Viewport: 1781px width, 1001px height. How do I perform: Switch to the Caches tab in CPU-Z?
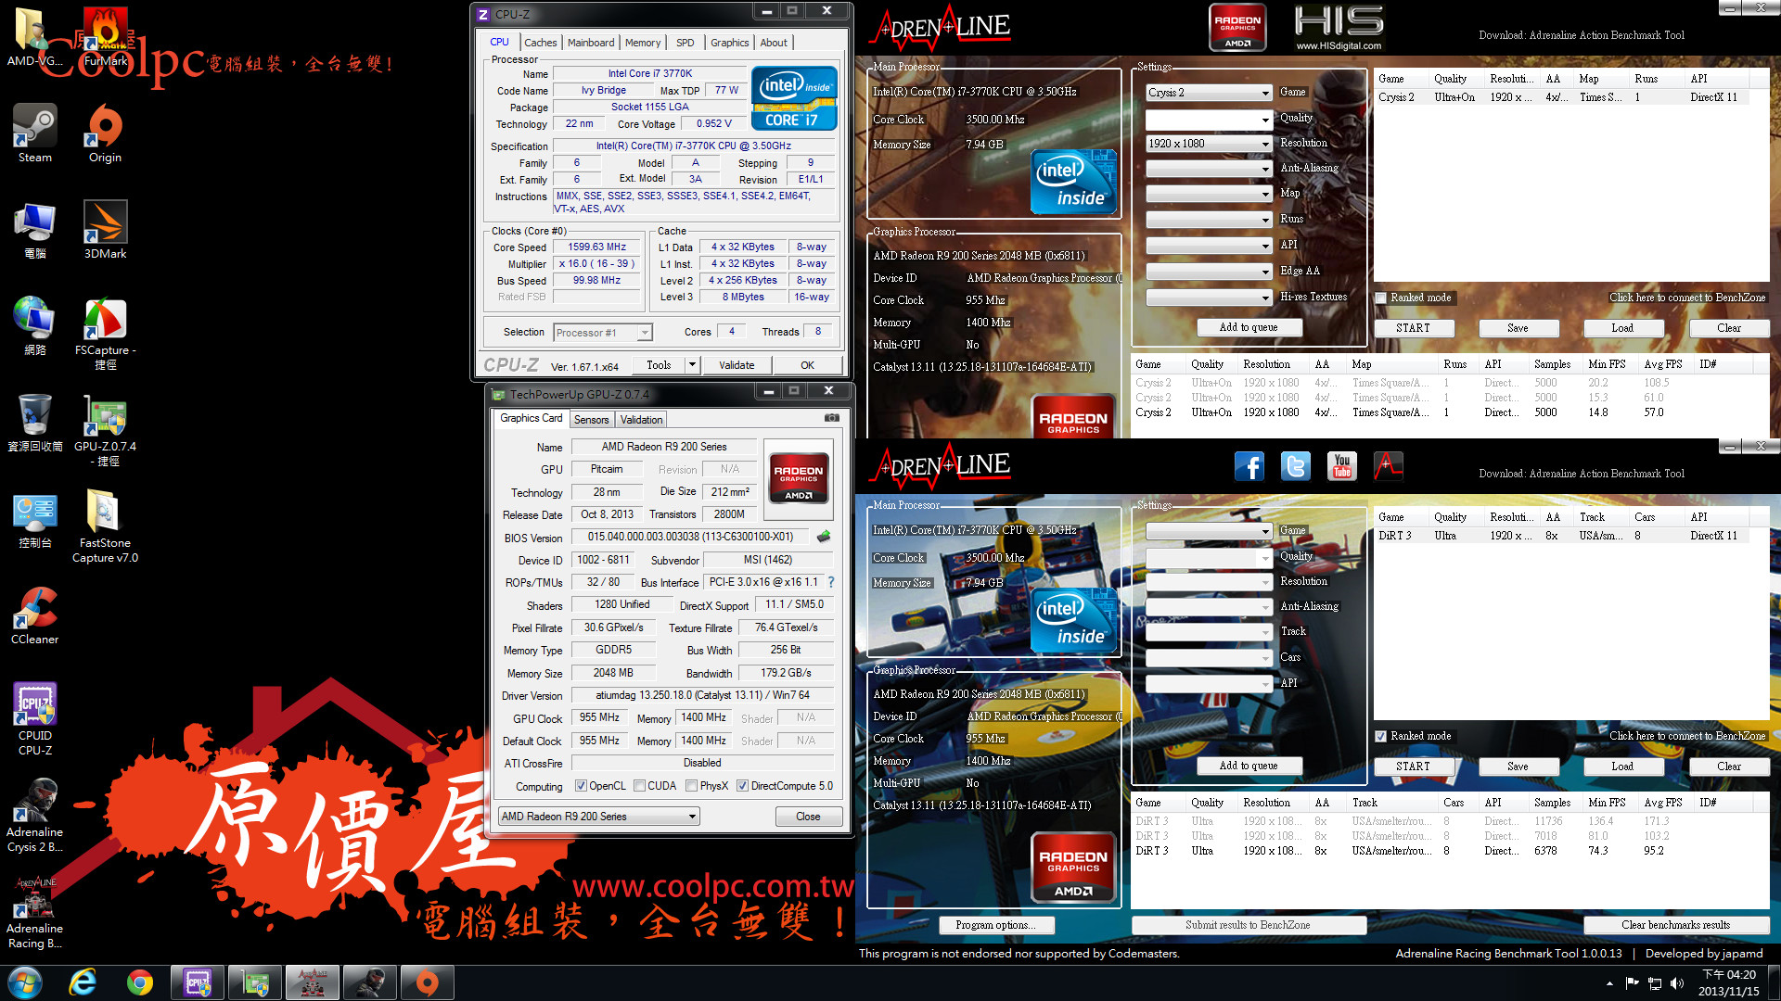540,43
